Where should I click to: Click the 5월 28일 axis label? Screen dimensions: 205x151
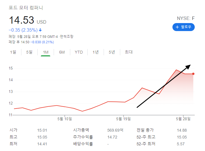pos(183,119)
